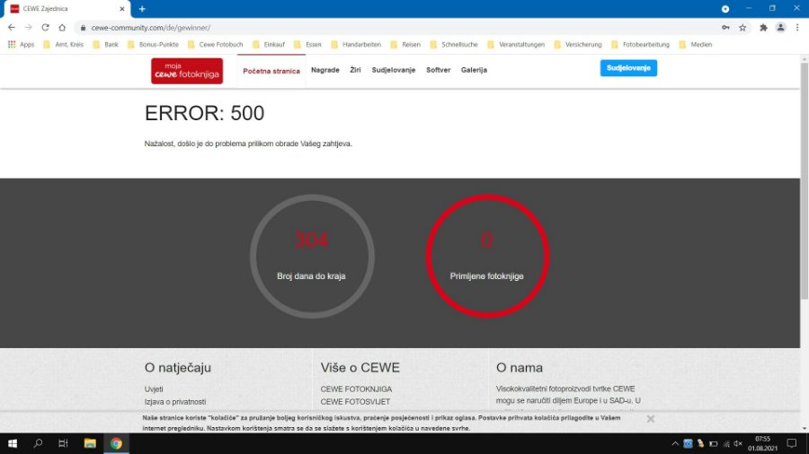Go to Početna stranica nav item
This screenshot has height=454, width=809.
pos(271,71)
